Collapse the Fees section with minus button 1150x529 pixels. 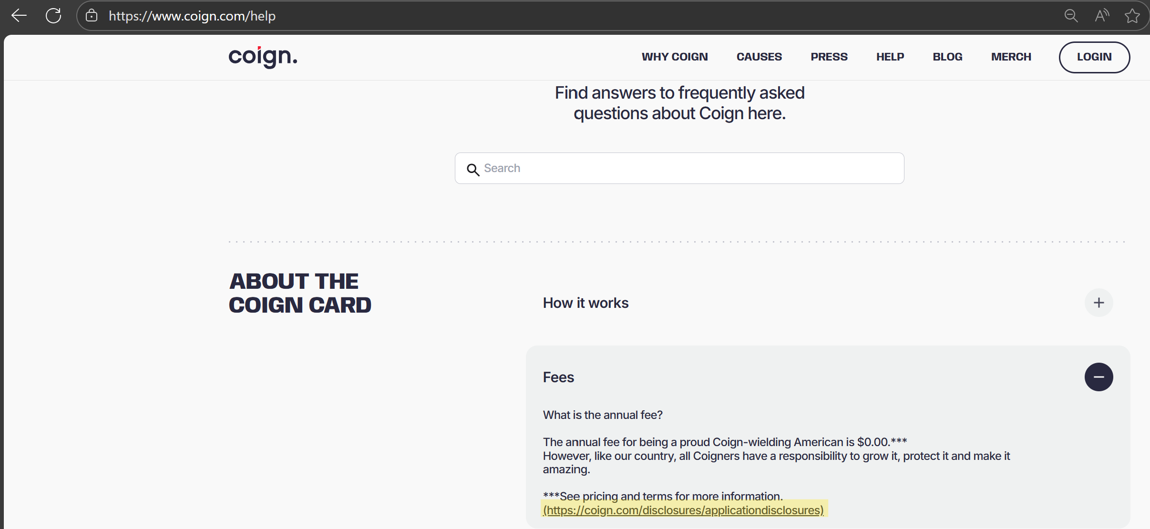click(1099, 377)
